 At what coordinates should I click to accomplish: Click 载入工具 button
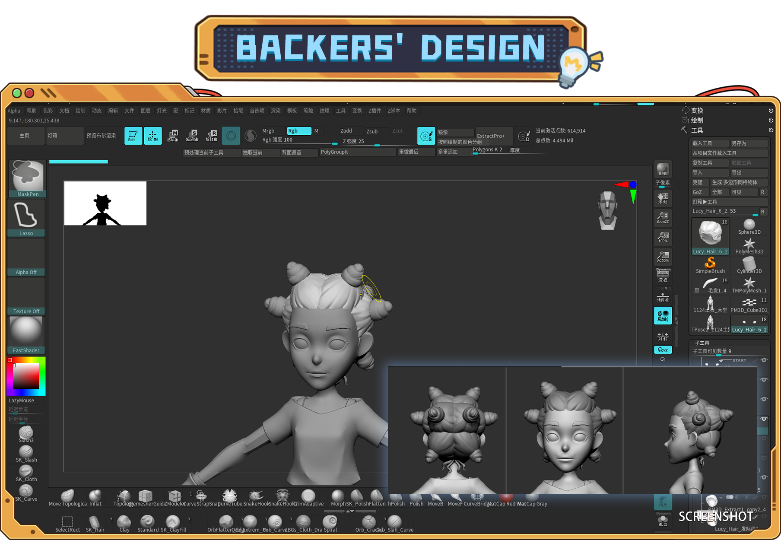coord(710,143)
